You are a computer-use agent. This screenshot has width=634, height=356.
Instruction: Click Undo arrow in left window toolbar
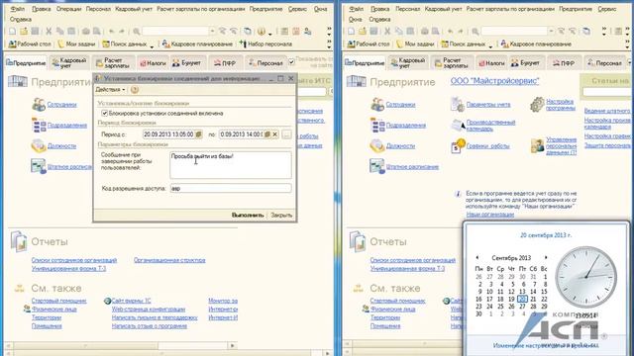click(111, 31)
